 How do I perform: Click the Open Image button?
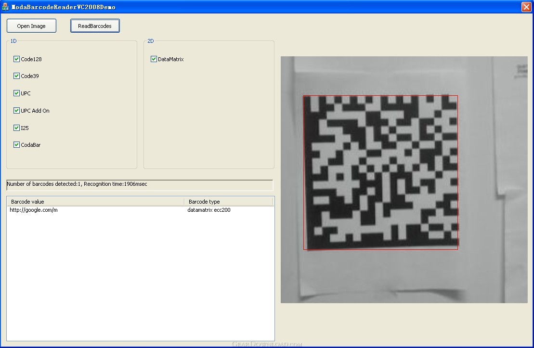pos(31,26)
